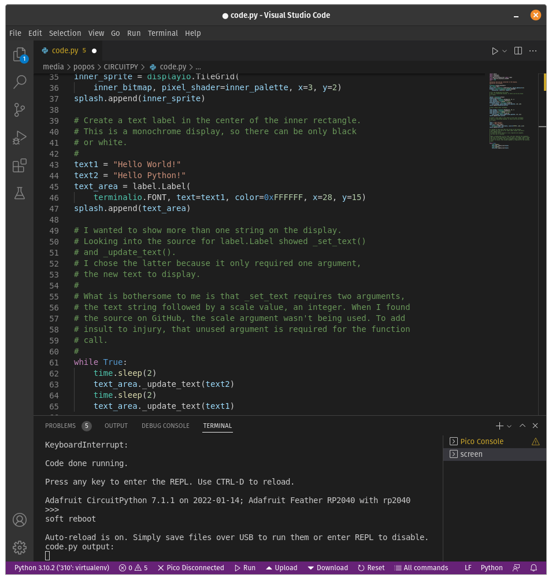Click the media breadcrumb
Screen dimensions: 552x580
click(x=53, y=67)
